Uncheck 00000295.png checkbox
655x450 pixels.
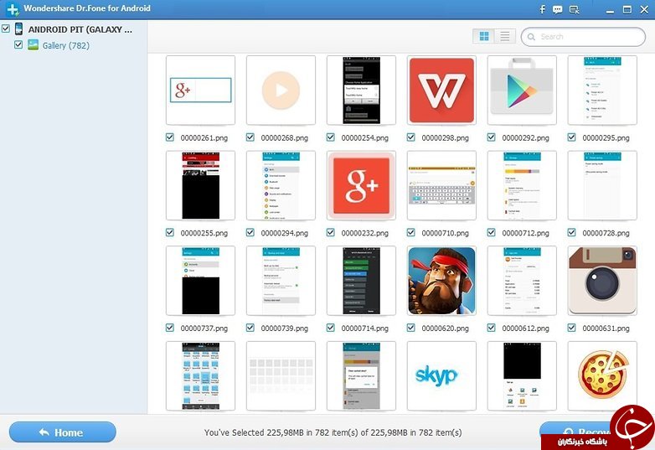pos(571,137)
